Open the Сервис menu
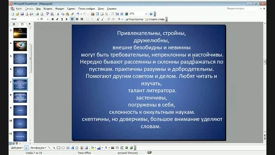Viewport: 275px width, 155px height. click(x=71, y=9)
